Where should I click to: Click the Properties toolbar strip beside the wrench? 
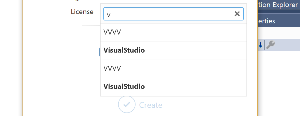(x=287, y=45)
